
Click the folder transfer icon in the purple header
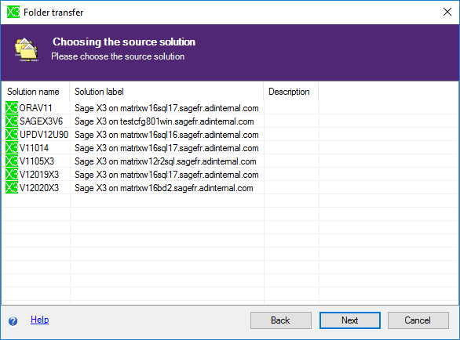pos(27,49)
